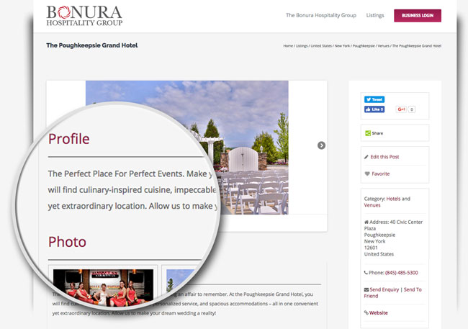Image resolution: width=468 pixels, height=329 pixels.
Task: Click the heart Favorite icon
Action: click(x=367, y=173)
